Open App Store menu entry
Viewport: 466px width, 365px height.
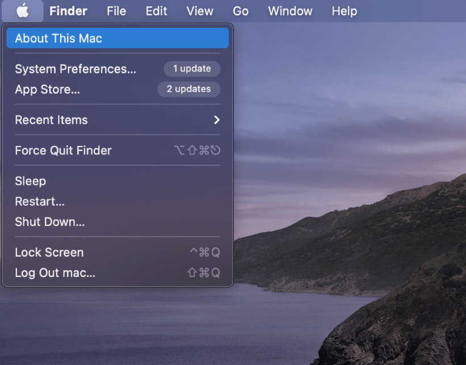[47, 90]
